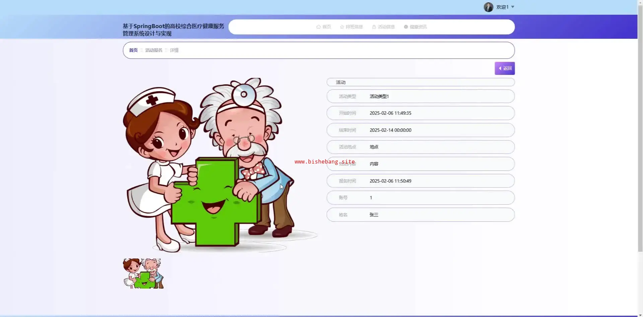The width and height of the screenshot is (643, 317).
Task: Select the small thumbnail below the main image
Action: coord(143,273)
